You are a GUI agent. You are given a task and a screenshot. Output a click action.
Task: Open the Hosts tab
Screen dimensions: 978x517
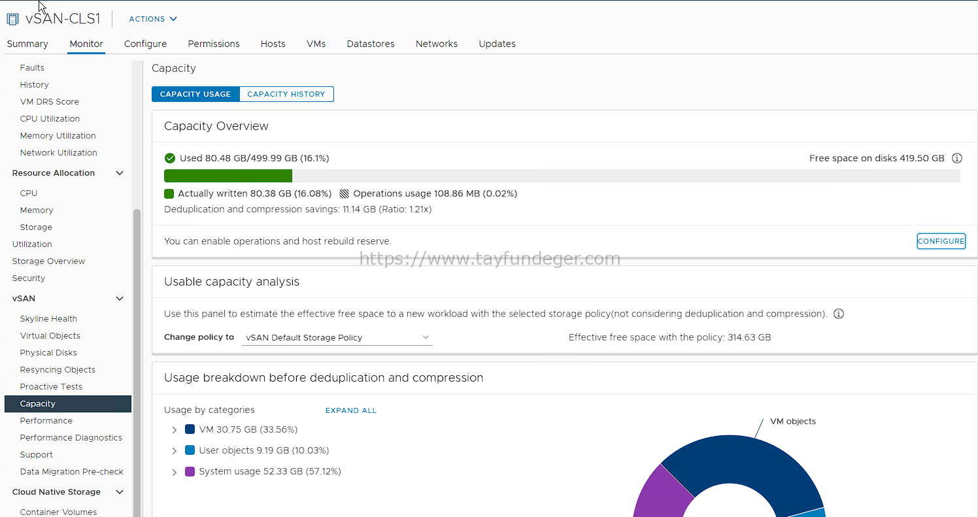[x=273, y=44]
